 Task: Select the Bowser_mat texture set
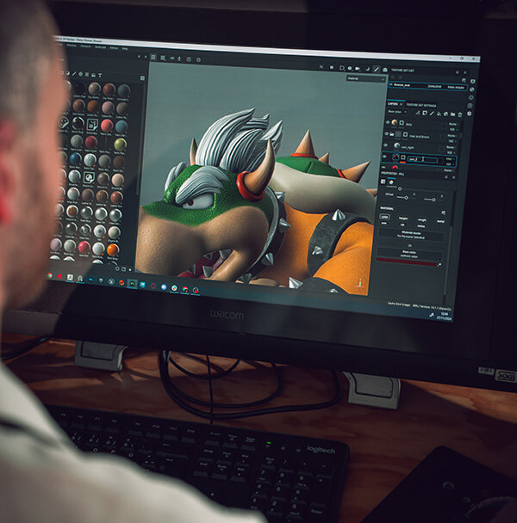point(428,86)
